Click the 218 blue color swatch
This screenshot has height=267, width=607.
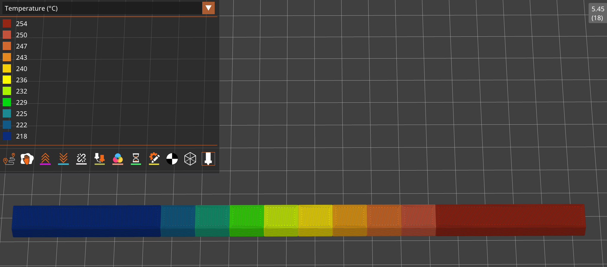tap(7, 136)
